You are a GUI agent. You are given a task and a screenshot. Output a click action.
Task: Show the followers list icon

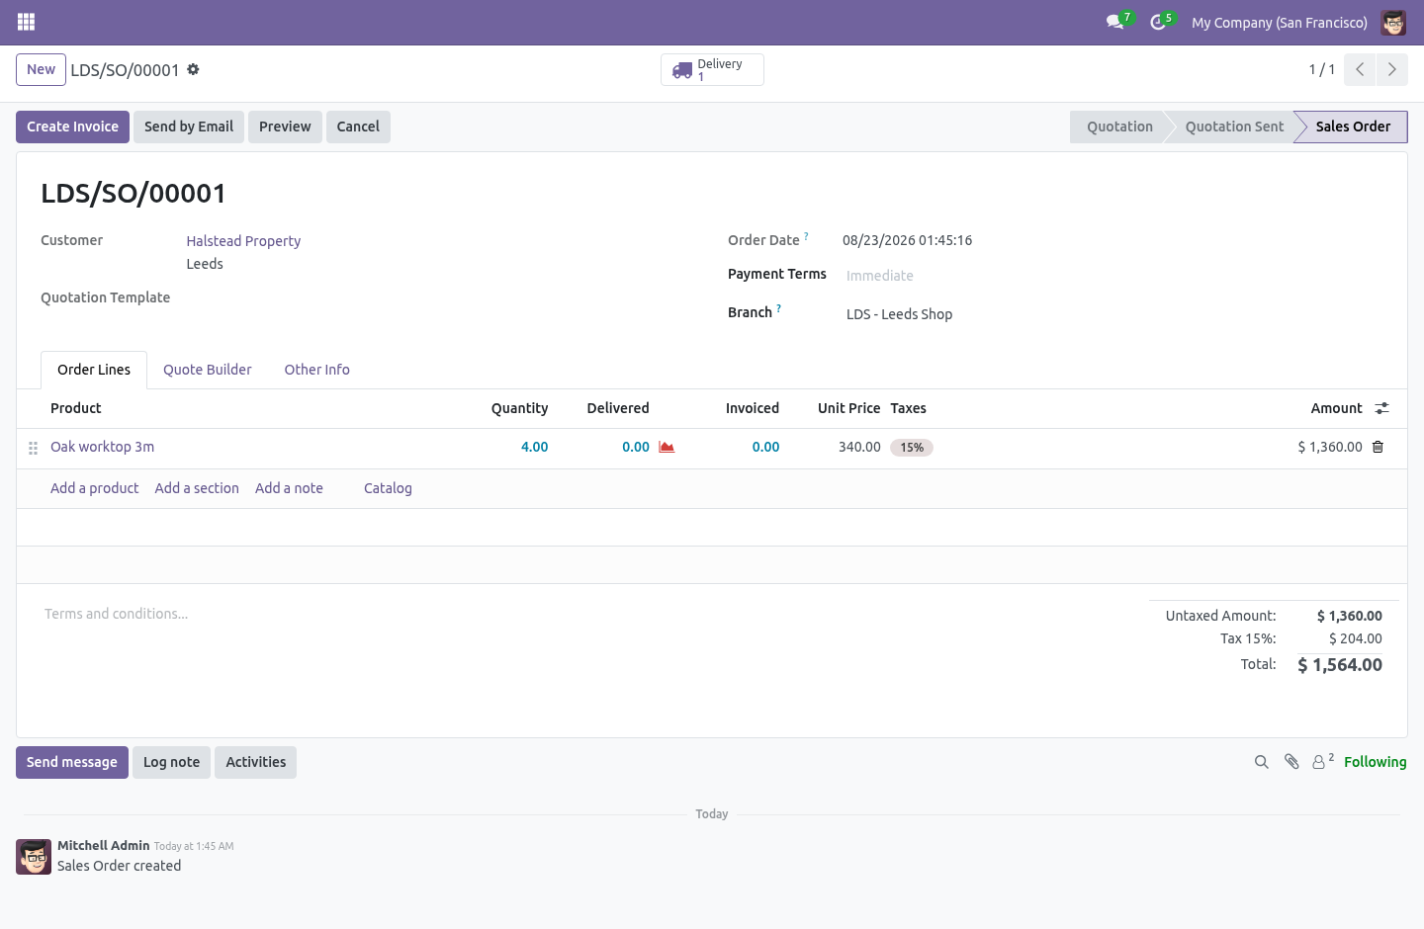tap(1322, 761)
